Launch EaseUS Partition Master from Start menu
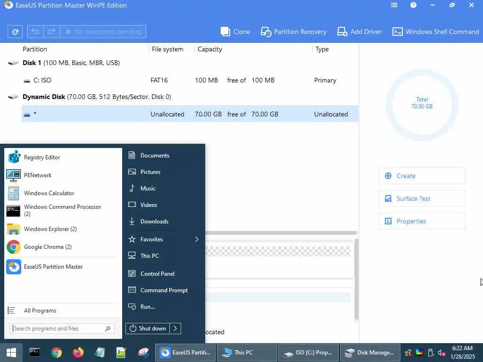 pos(62,267)
